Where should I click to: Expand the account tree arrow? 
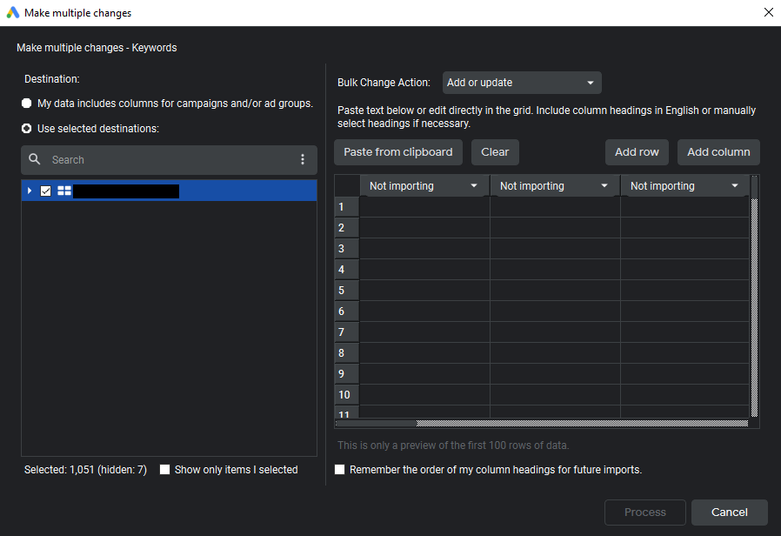coord(30,191)
